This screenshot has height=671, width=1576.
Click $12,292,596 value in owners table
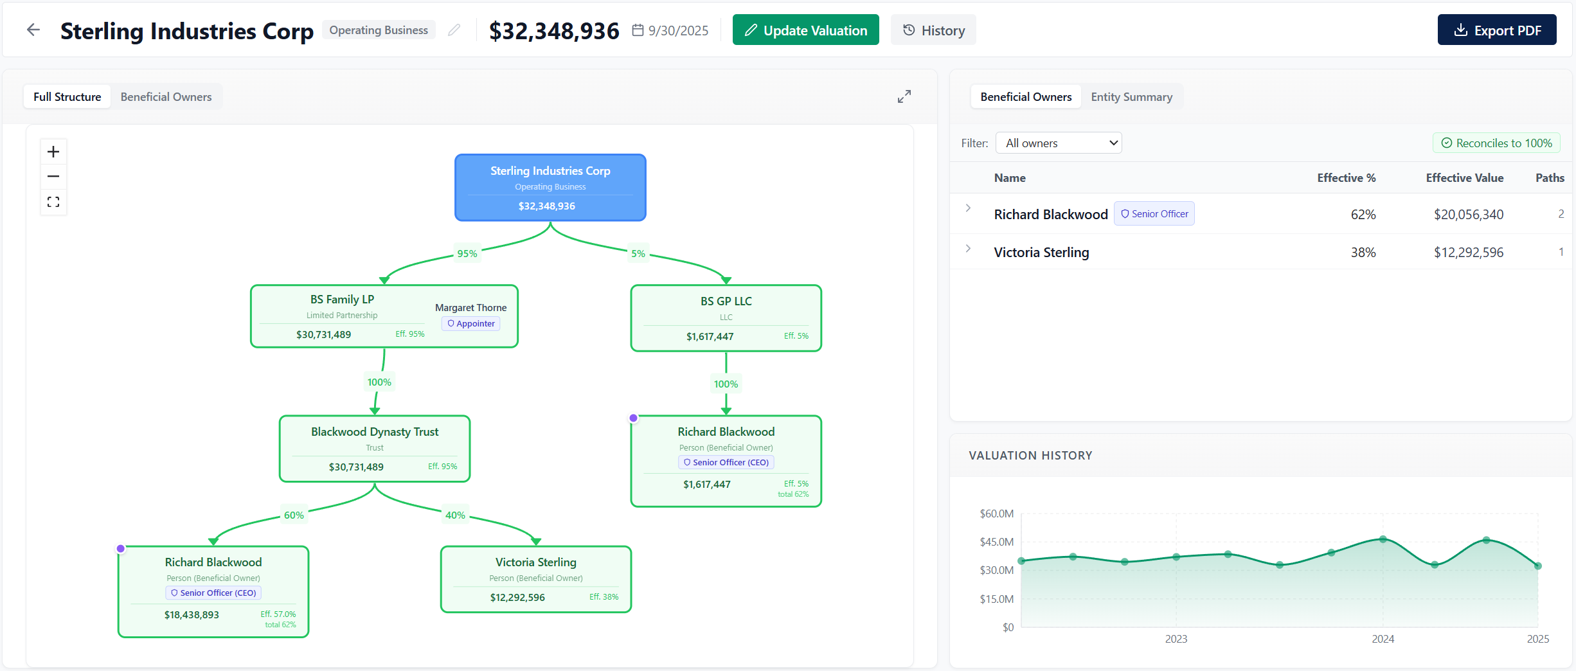coord(1469,252)
